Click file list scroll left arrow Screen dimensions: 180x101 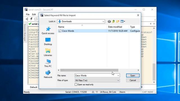click(59, 70)
